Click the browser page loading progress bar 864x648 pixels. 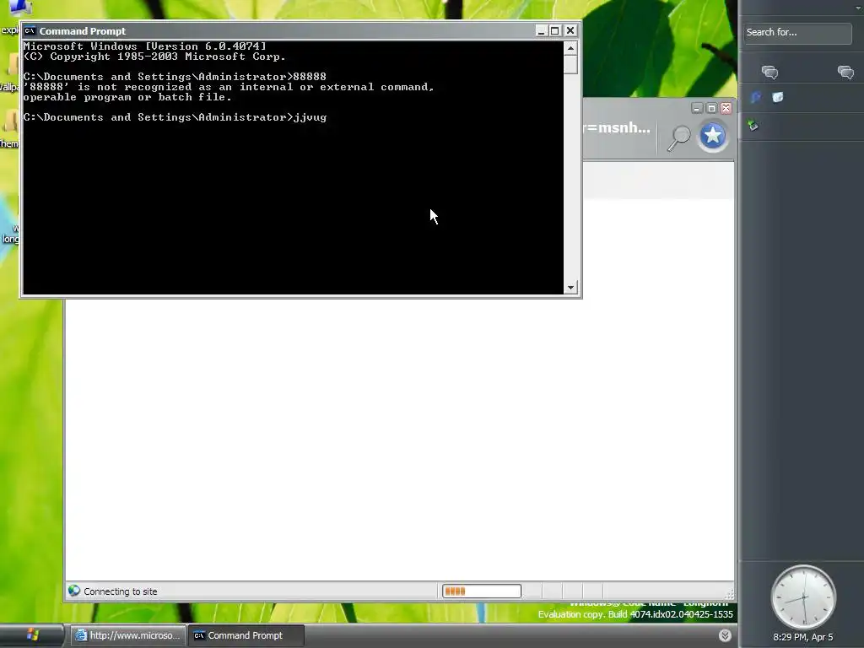[x=482, y=591]
